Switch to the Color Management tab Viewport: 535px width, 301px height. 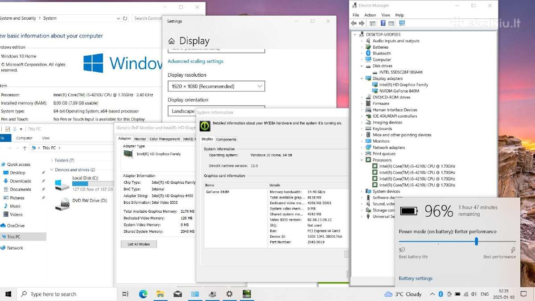point(165,139)
